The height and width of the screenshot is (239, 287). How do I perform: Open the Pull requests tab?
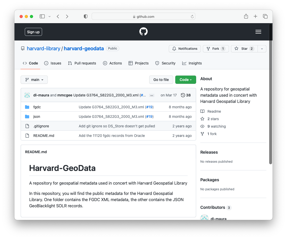click(x=82, y=63)
